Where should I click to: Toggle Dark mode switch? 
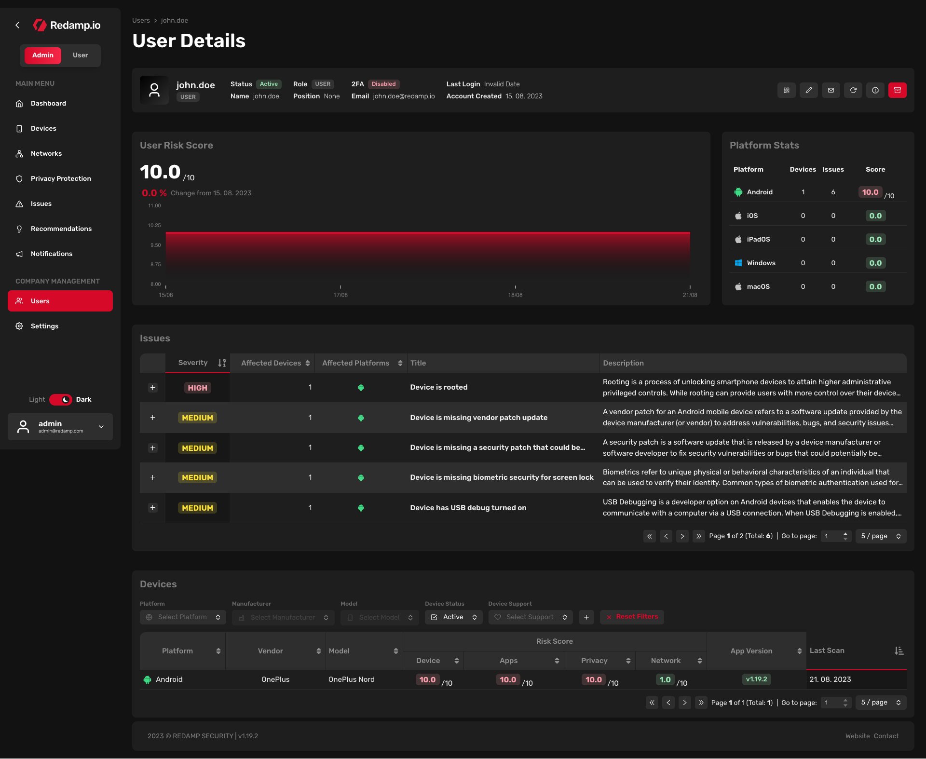point(61,399)
